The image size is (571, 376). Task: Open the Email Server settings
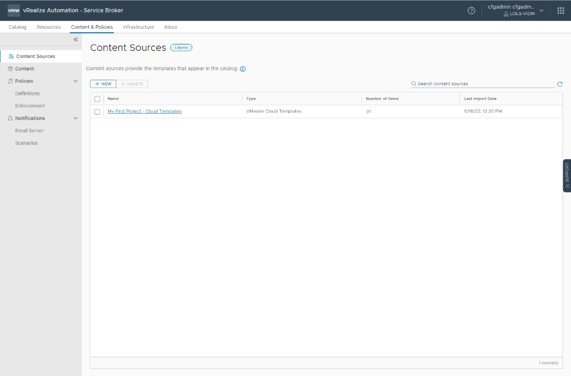point(29,131)
